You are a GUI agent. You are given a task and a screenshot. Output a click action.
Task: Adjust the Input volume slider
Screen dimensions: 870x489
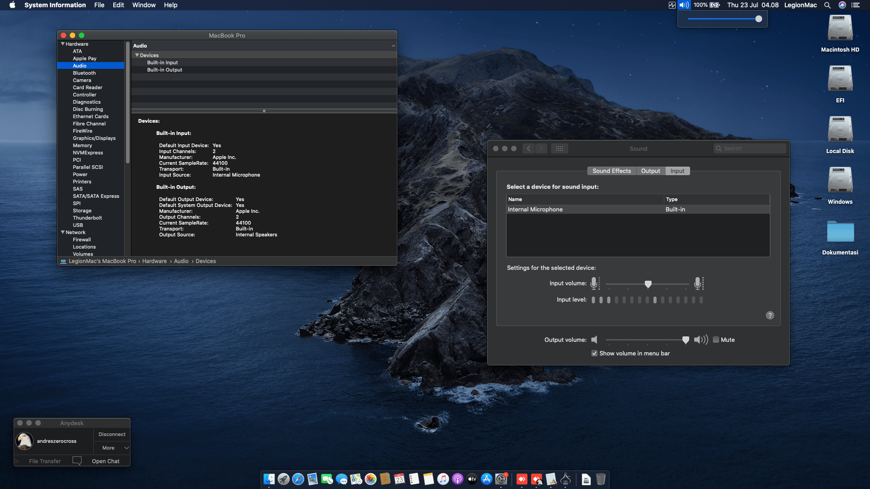[x=648, y=284]
